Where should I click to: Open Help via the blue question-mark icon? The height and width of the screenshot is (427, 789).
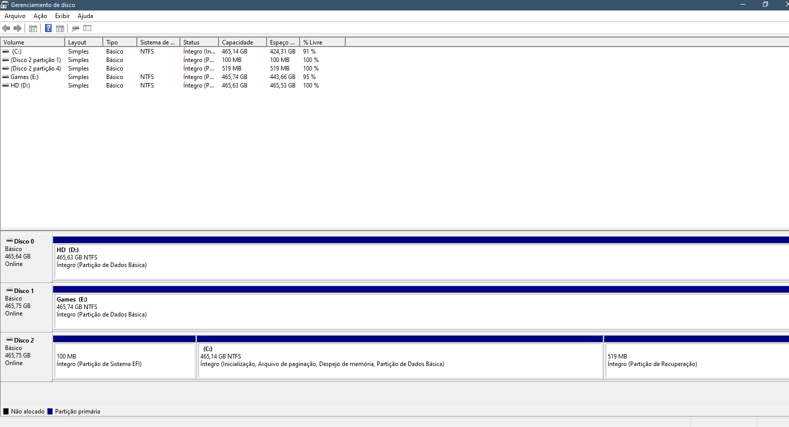click(x=48, y=28)
